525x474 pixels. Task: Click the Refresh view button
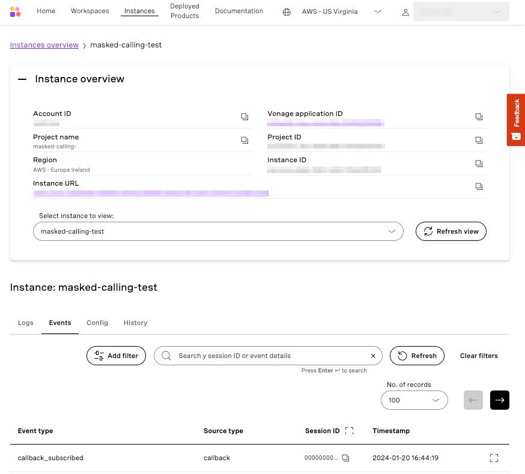451,231
